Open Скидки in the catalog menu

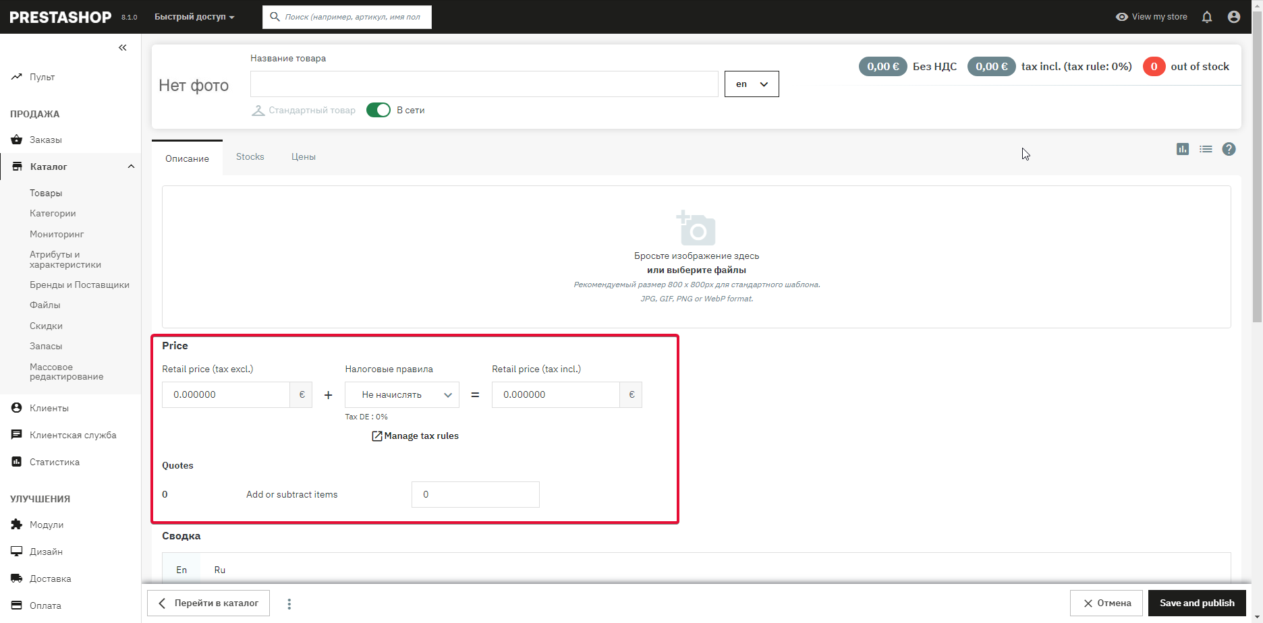[46, 326]
